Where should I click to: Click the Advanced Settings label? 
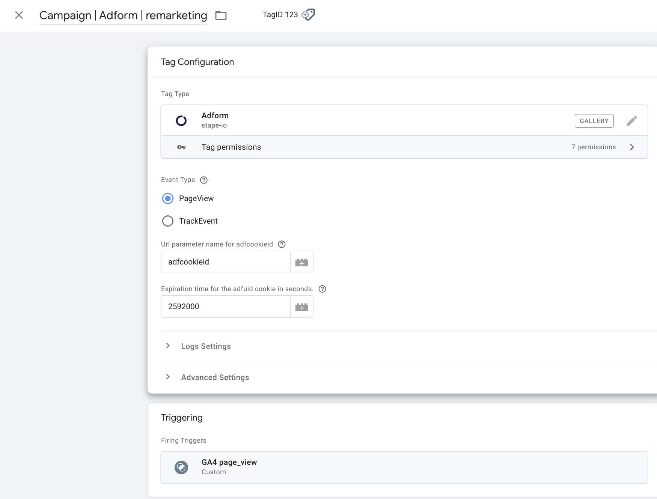pyautogui.click(x=215, y=377)
